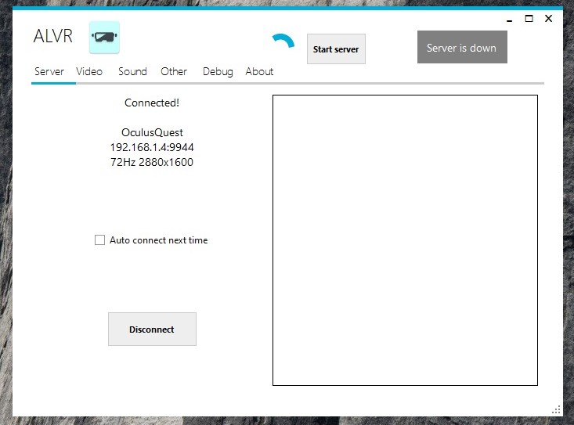The image size is (574, 425).
Task: Close the ALVR window
Action: pyautogui.click(x=548, y=19)
